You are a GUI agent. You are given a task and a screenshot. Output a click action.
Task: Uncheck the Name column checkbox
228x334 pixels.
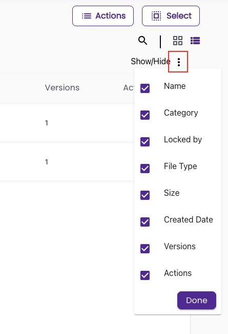[x=145, y=88]
